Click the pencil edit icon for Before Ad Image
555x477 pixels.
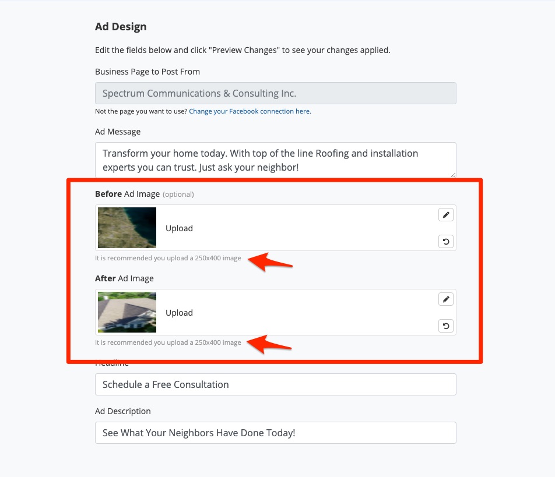[446, 215]
